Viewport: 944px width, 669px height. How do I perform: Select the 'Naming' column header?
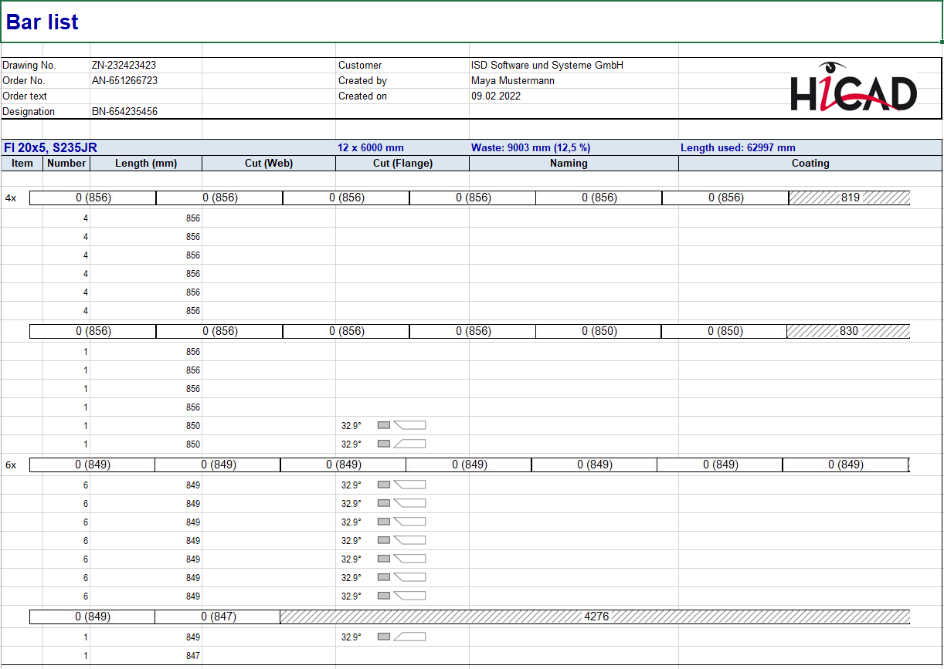[574, 164]
